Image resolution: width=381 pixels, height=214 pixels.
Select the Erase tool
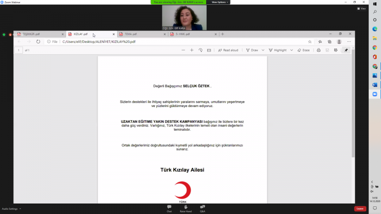303,50
